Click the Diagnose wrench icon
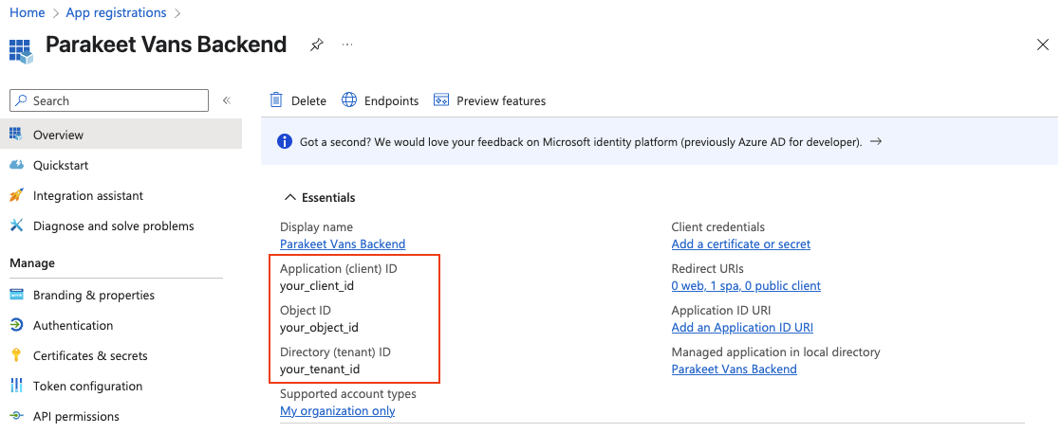Screen dimensions: 1061x433 [16, 226]
